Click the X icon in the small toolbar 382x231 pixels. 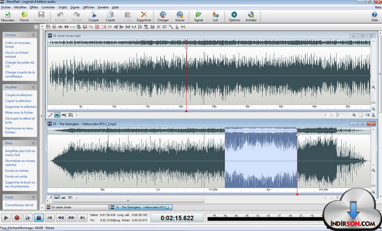(x=159, y=27)
